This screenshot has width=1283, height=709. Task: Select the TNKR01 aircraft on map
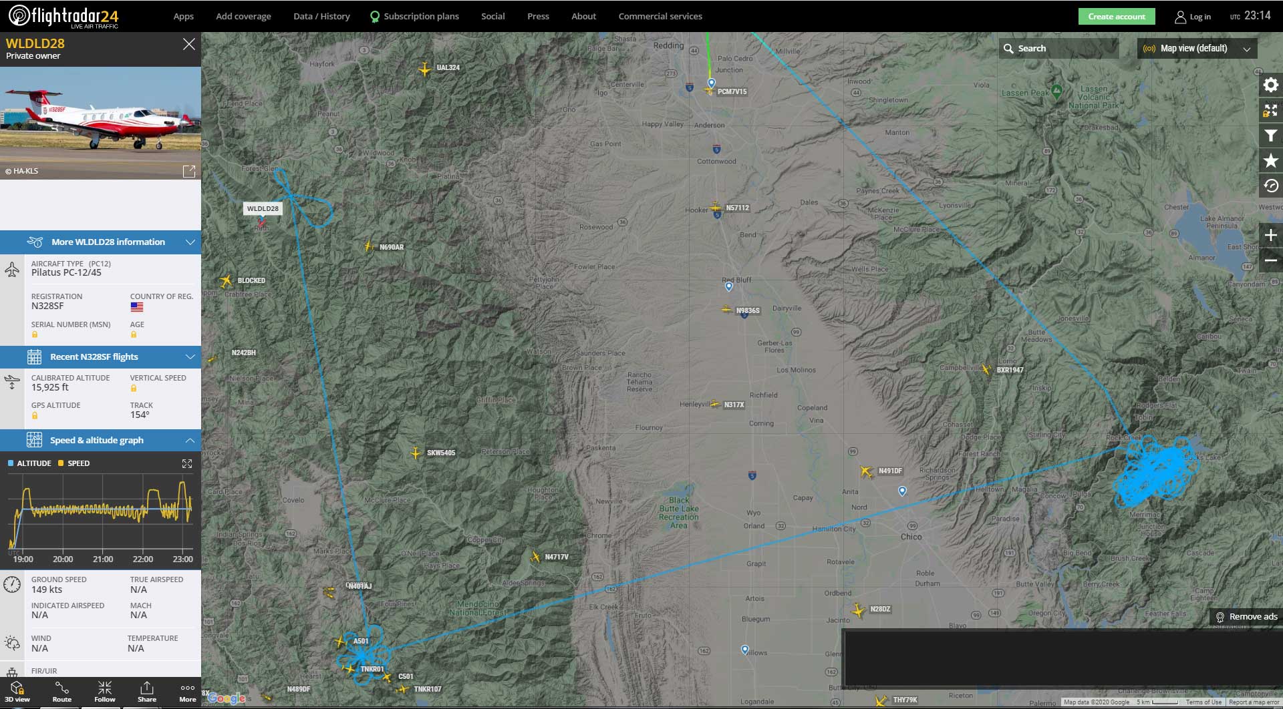point(350,668)
